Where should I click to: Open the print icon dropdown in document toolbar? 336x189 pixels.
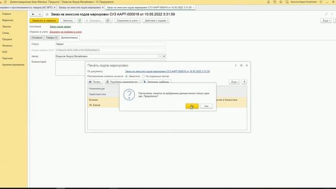click(109, 20)
